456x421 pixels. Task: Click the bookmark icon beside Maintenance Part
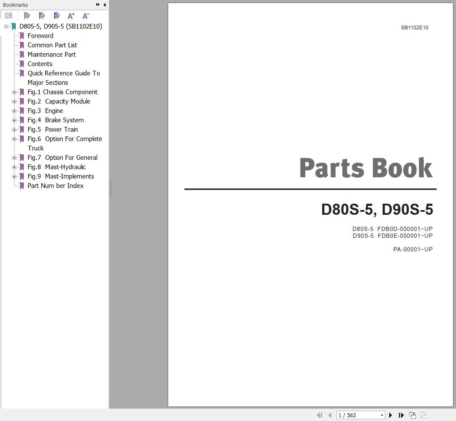point(22,55)
